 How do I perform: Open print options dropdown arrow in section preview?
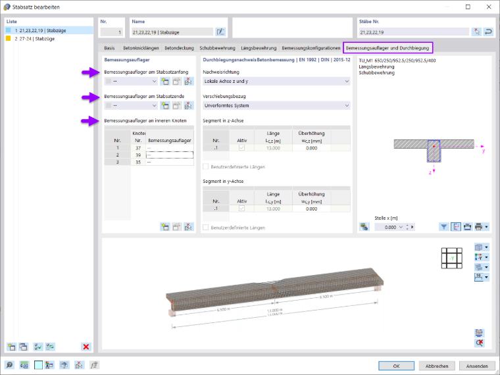pos(486,227)
